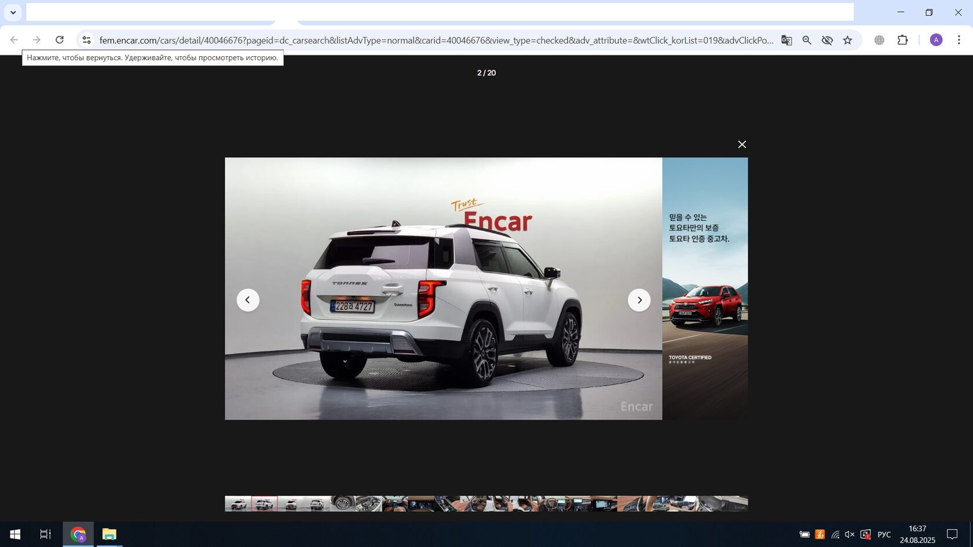Image resolution: width=973 pixels, height=547 pixels.
Task: Open Task View on the taskbar
Action: coord(45,534)
